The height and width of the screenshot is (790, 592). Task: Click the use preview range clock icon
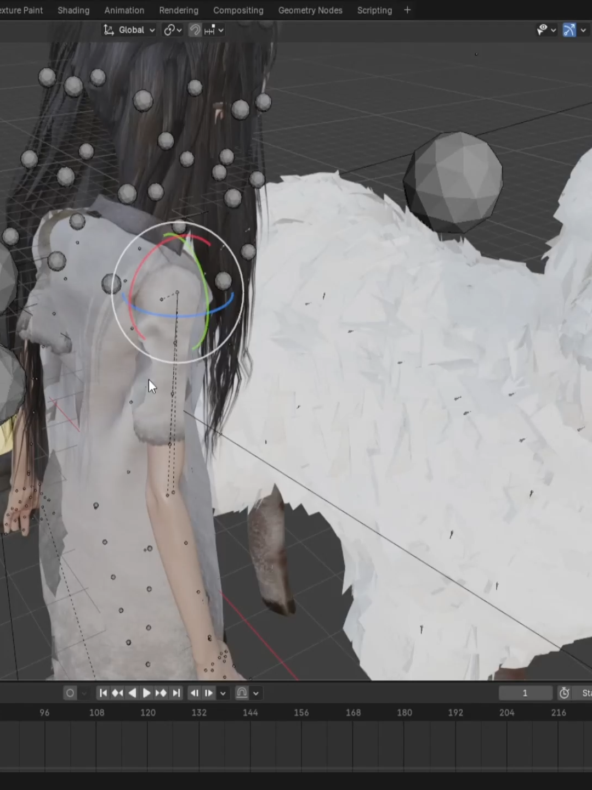point(564,693)
